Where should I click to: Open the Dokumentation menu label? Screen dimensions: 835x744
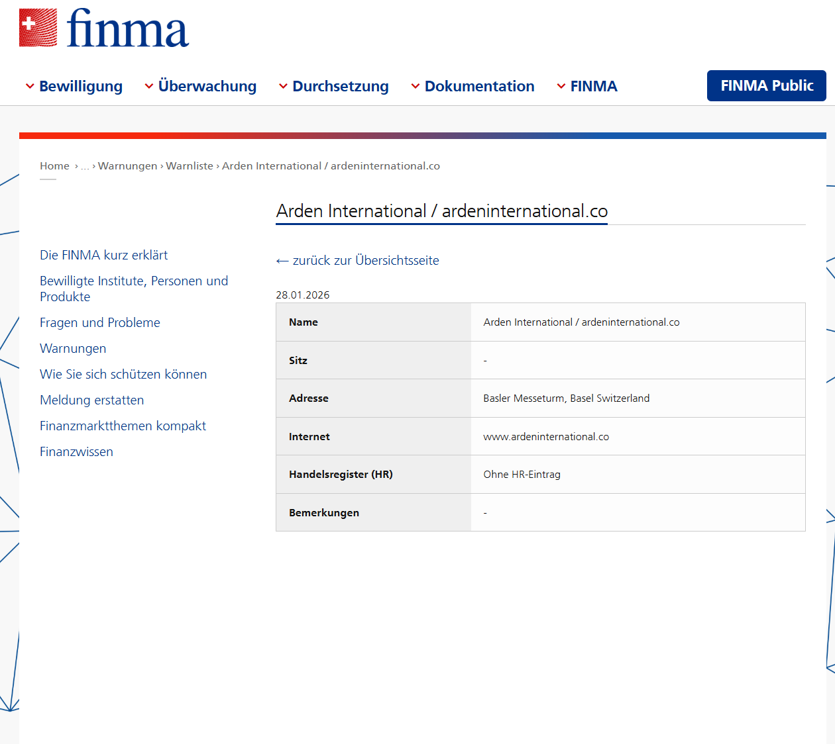click(480, 87)
